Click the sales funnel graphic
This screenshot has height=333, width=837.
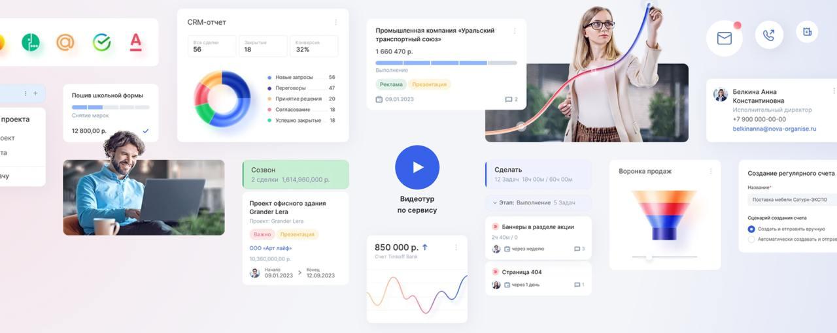pyautogui.click(x=664, y=215)
